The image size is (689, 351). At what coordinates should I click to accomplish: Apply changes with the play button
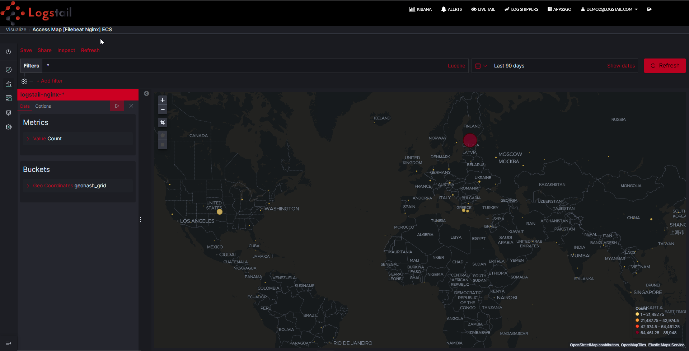click(x=117, y=106)
